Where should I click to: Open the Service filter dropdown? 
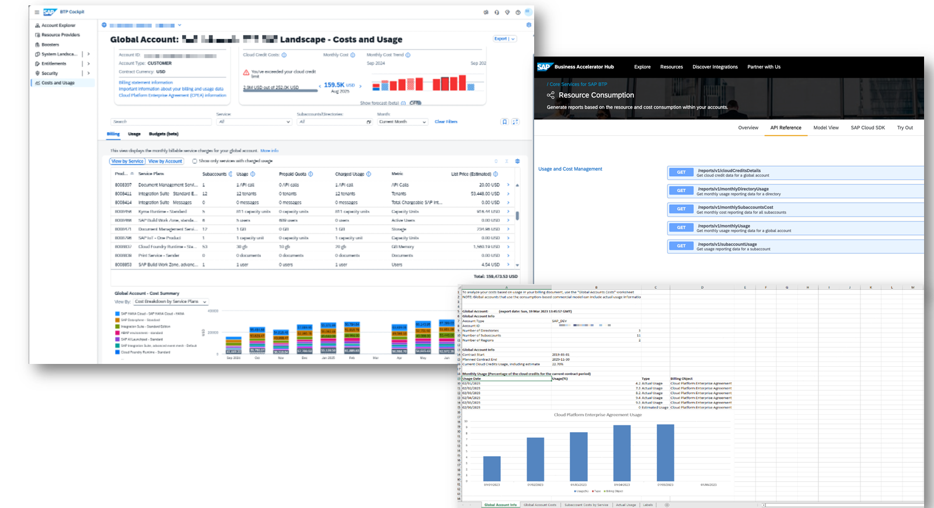pos(254,122)
